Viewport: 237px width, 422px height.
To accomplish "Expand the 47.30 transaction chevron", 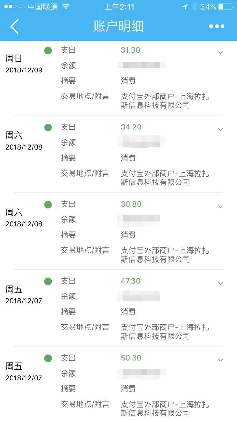I will pos(221,283).
